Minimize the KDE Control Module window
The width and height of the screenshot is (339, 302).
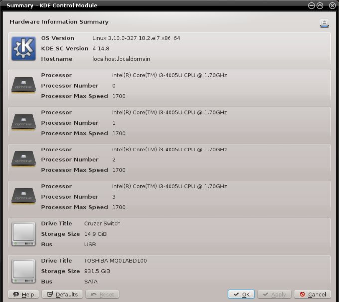[311, 6]
